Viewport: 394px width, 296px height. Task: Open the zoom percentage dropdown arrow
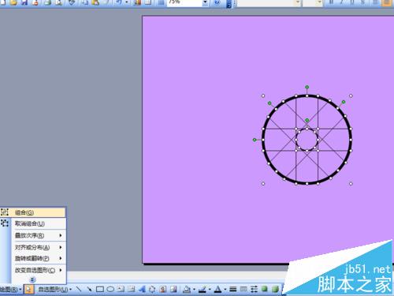tap(205, 2)
